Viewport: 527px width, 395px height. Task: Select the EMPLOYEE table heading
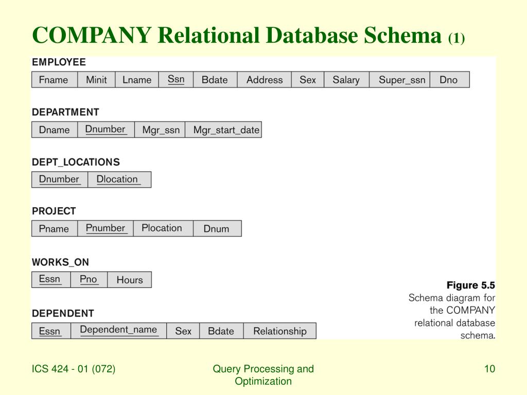59,62
